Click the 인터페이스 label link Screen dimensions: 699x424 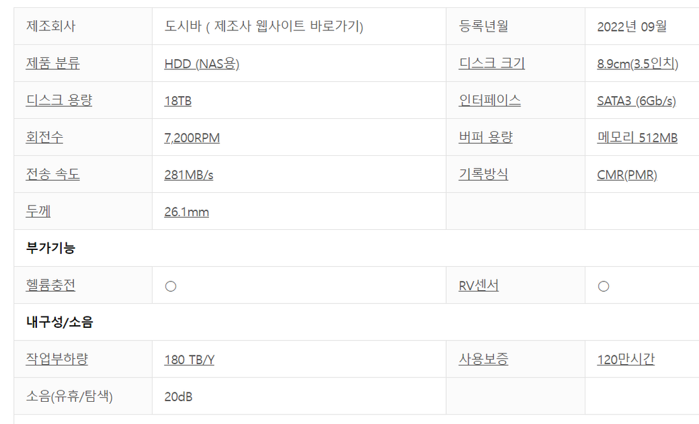489,101
